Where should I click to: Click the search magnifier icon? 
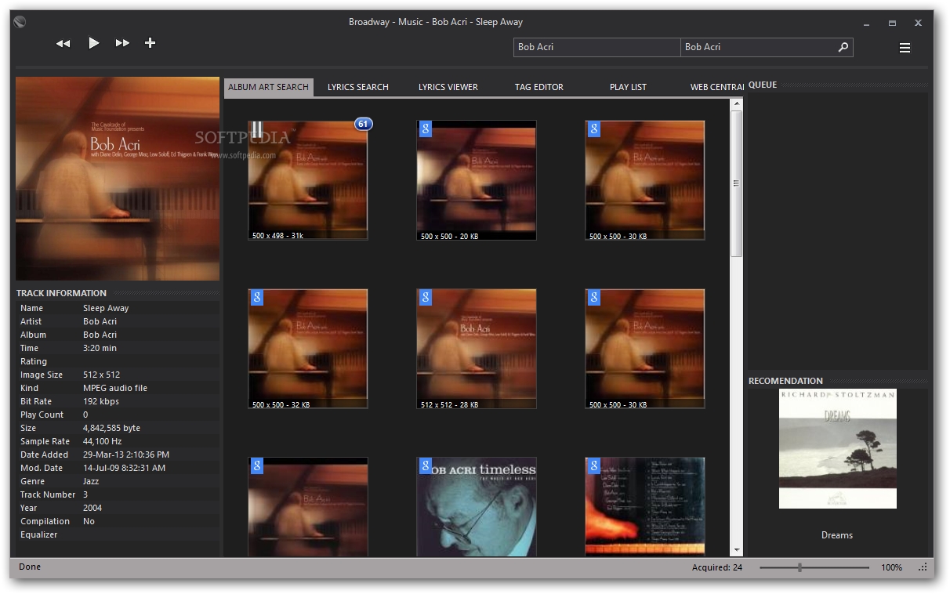click(x=843, y=47)
